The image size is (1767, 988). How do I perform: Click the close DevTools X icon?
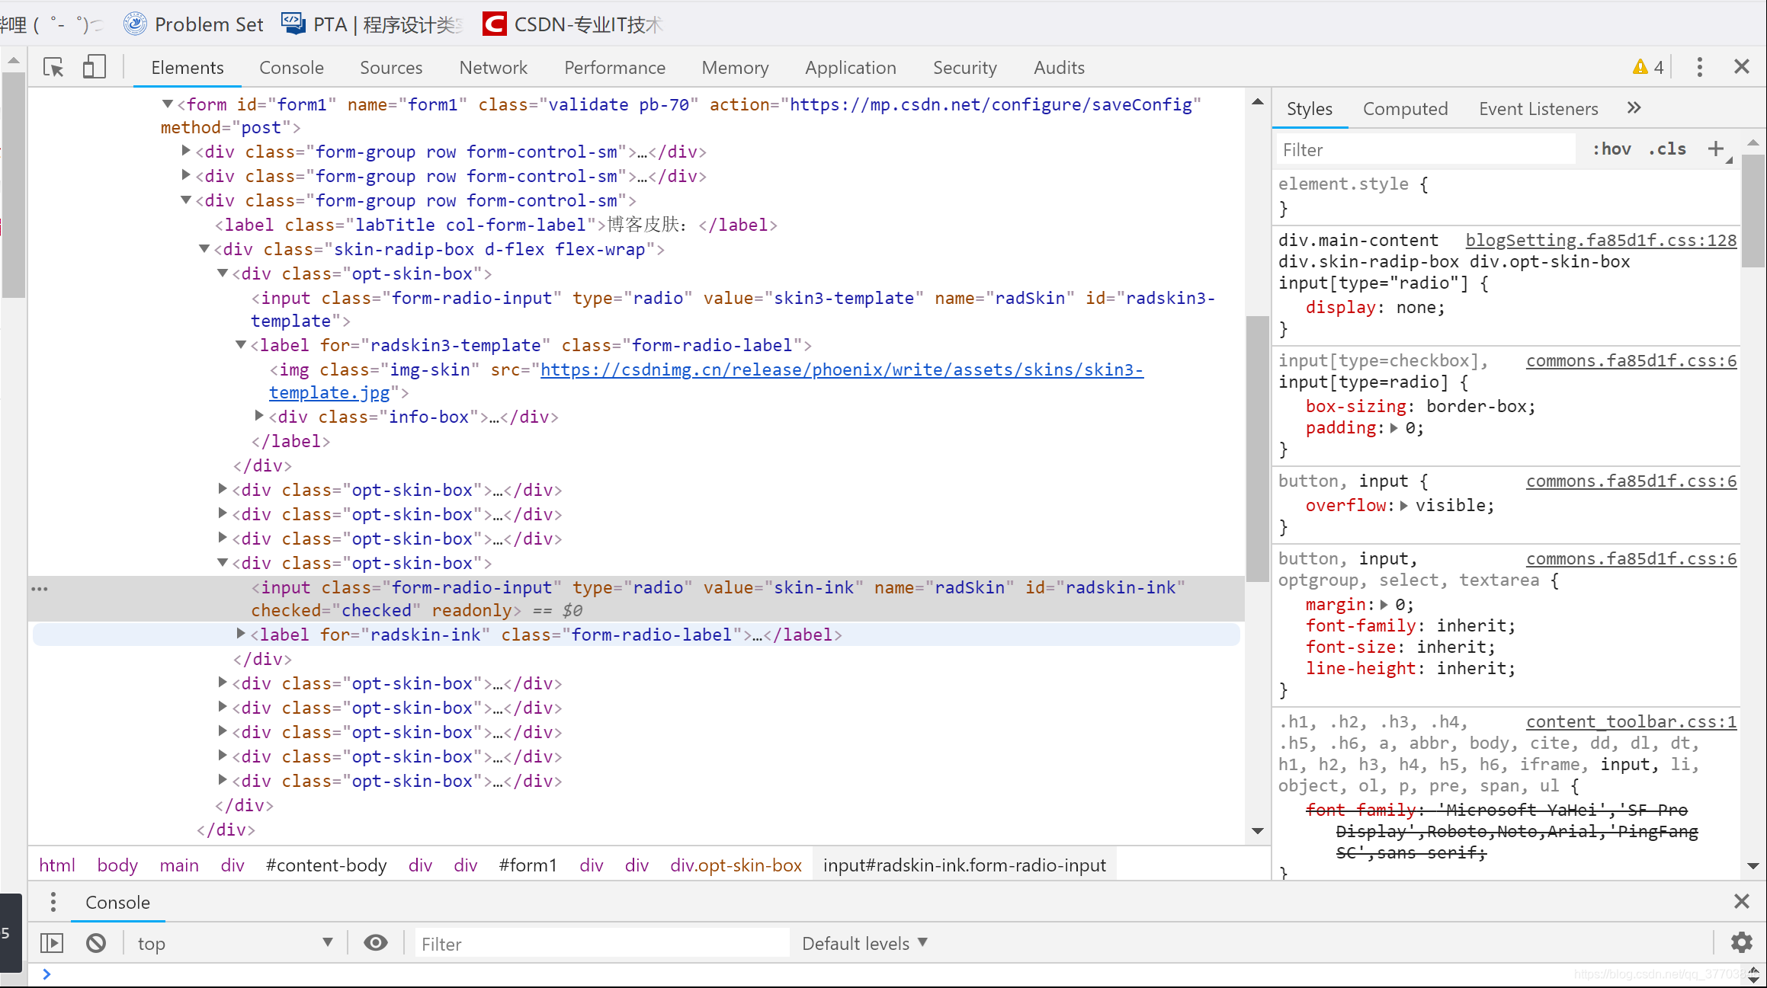coord(1742,66)
